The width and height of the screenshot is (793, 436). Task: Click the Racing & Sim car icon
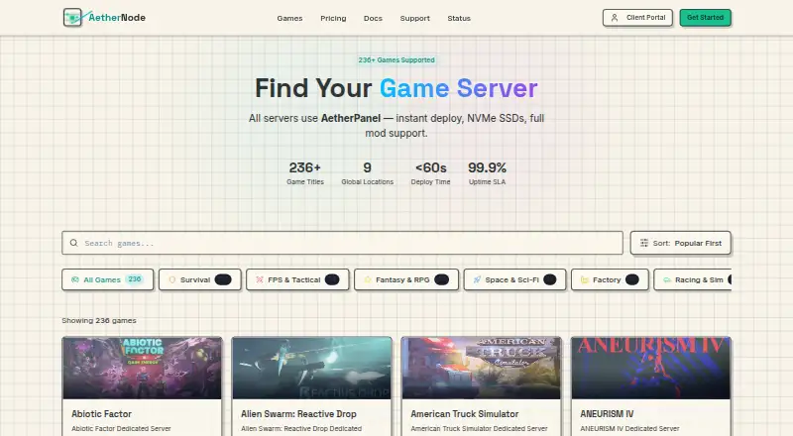[667, 279]
